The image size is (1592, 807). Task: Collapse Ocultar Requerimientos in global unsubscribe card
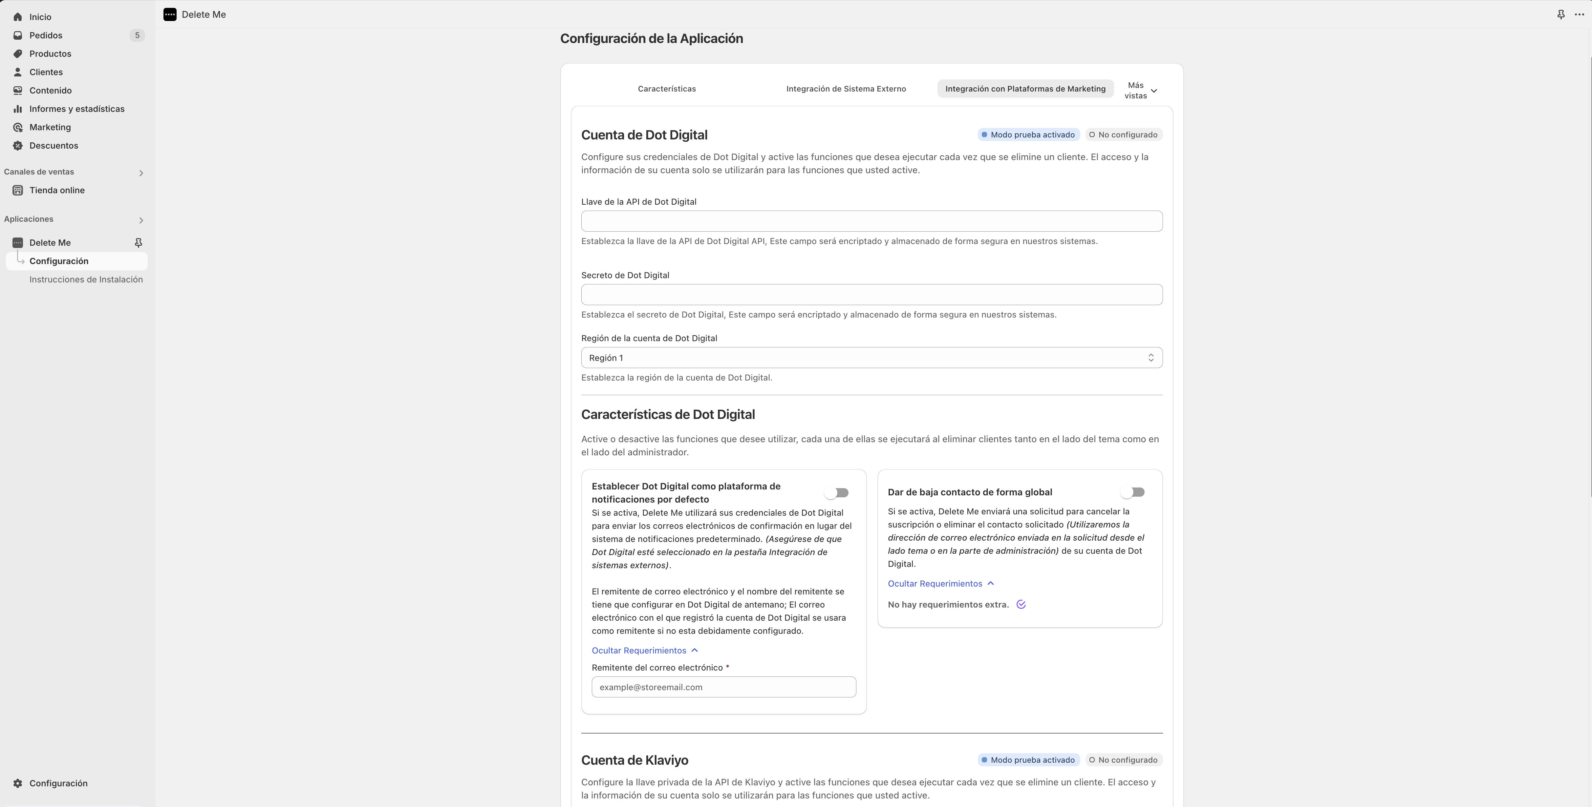point(941,584)
